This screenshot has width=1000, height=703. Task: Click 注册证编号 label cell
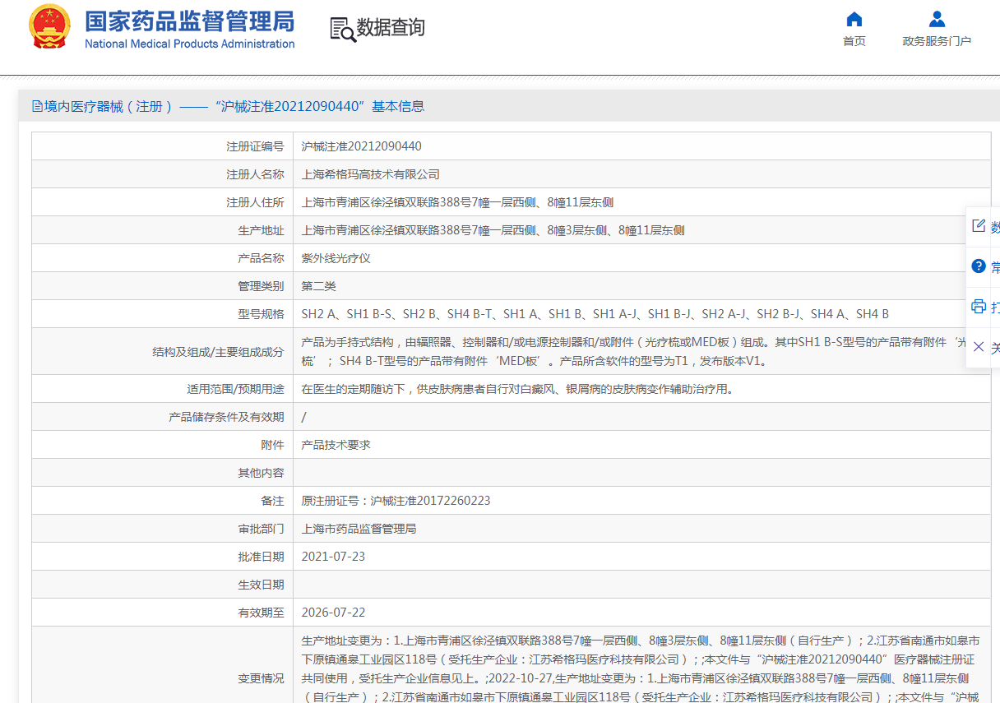coord(163,146)
